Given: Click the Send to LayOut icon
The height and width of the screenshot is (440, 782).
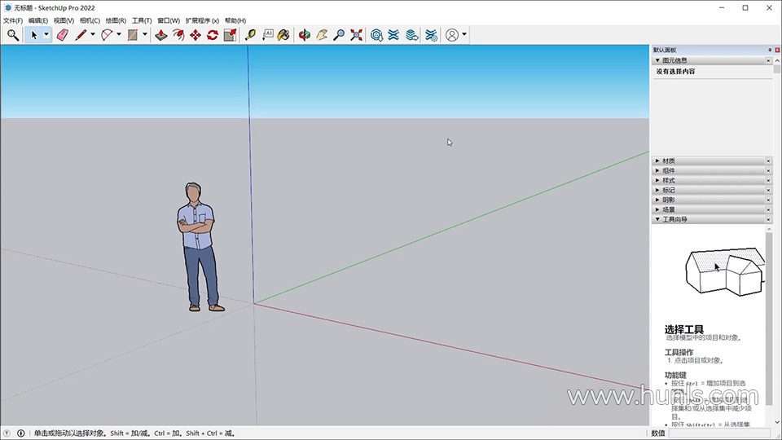Looking at the screenshot, I should pyautogui.click(x=411, y=35).
